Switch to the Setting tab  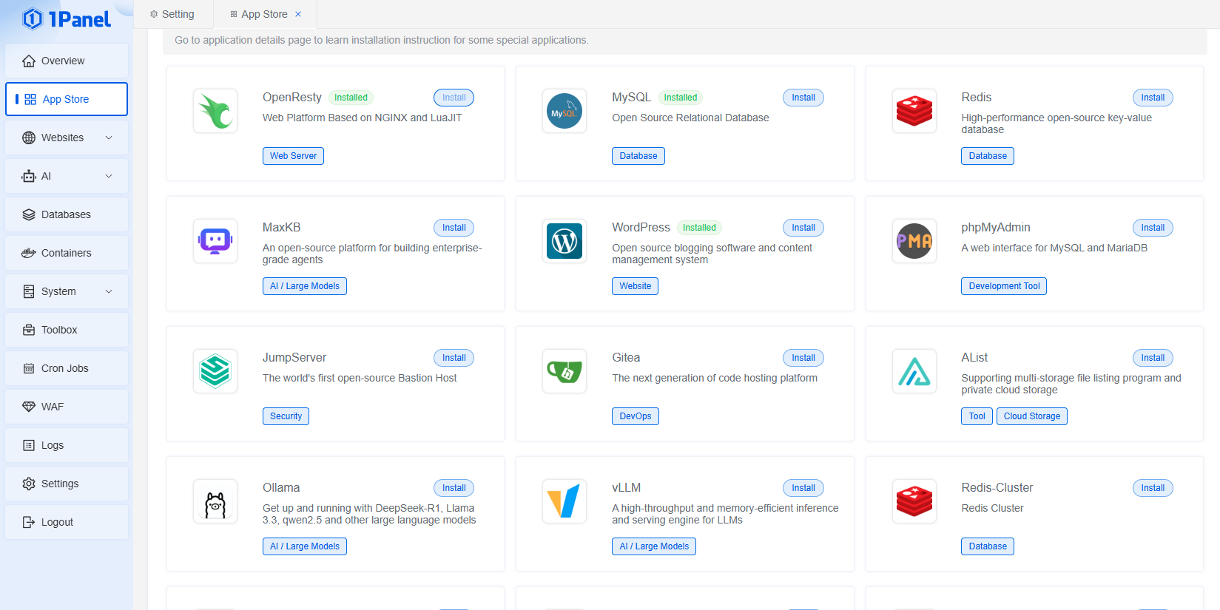[172, 14]
